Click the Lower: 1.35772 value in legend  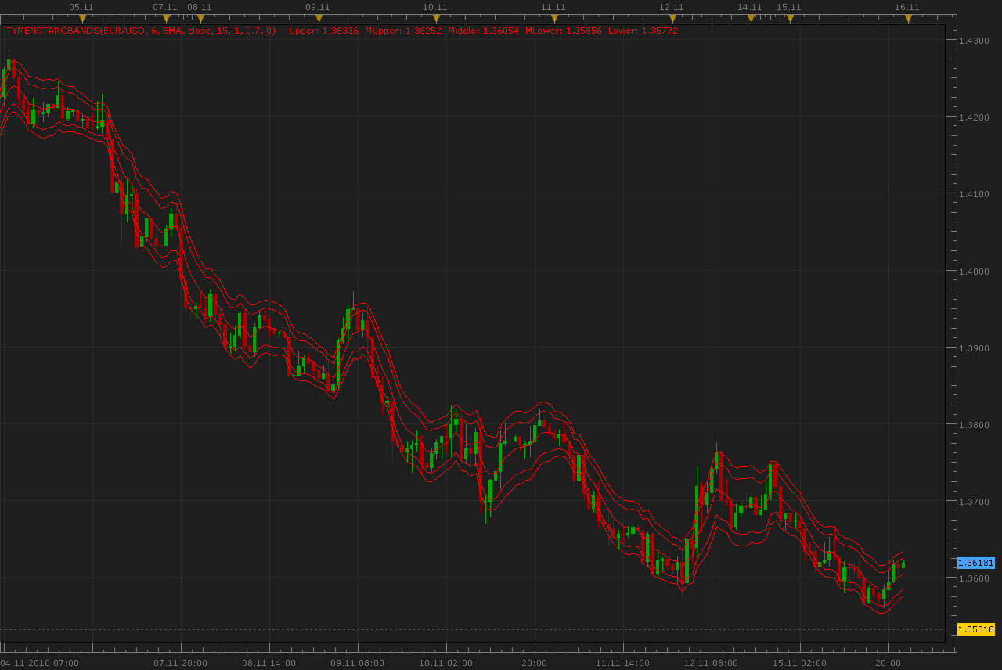pos(643,31)
